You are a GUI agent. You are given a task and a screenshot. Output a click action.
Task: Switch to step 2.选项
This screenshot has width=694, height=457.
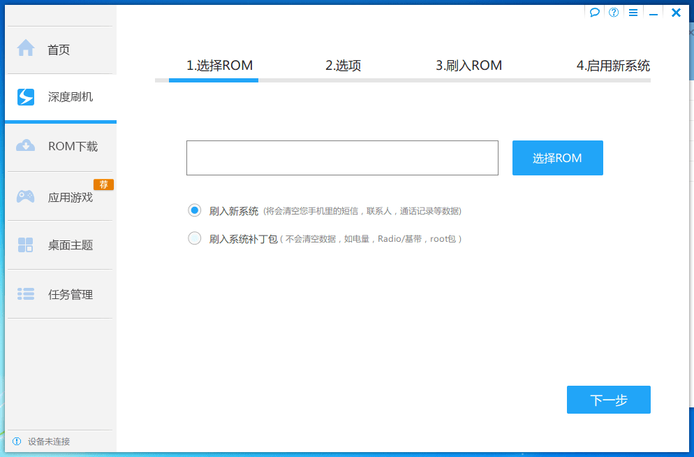[343, 66]
